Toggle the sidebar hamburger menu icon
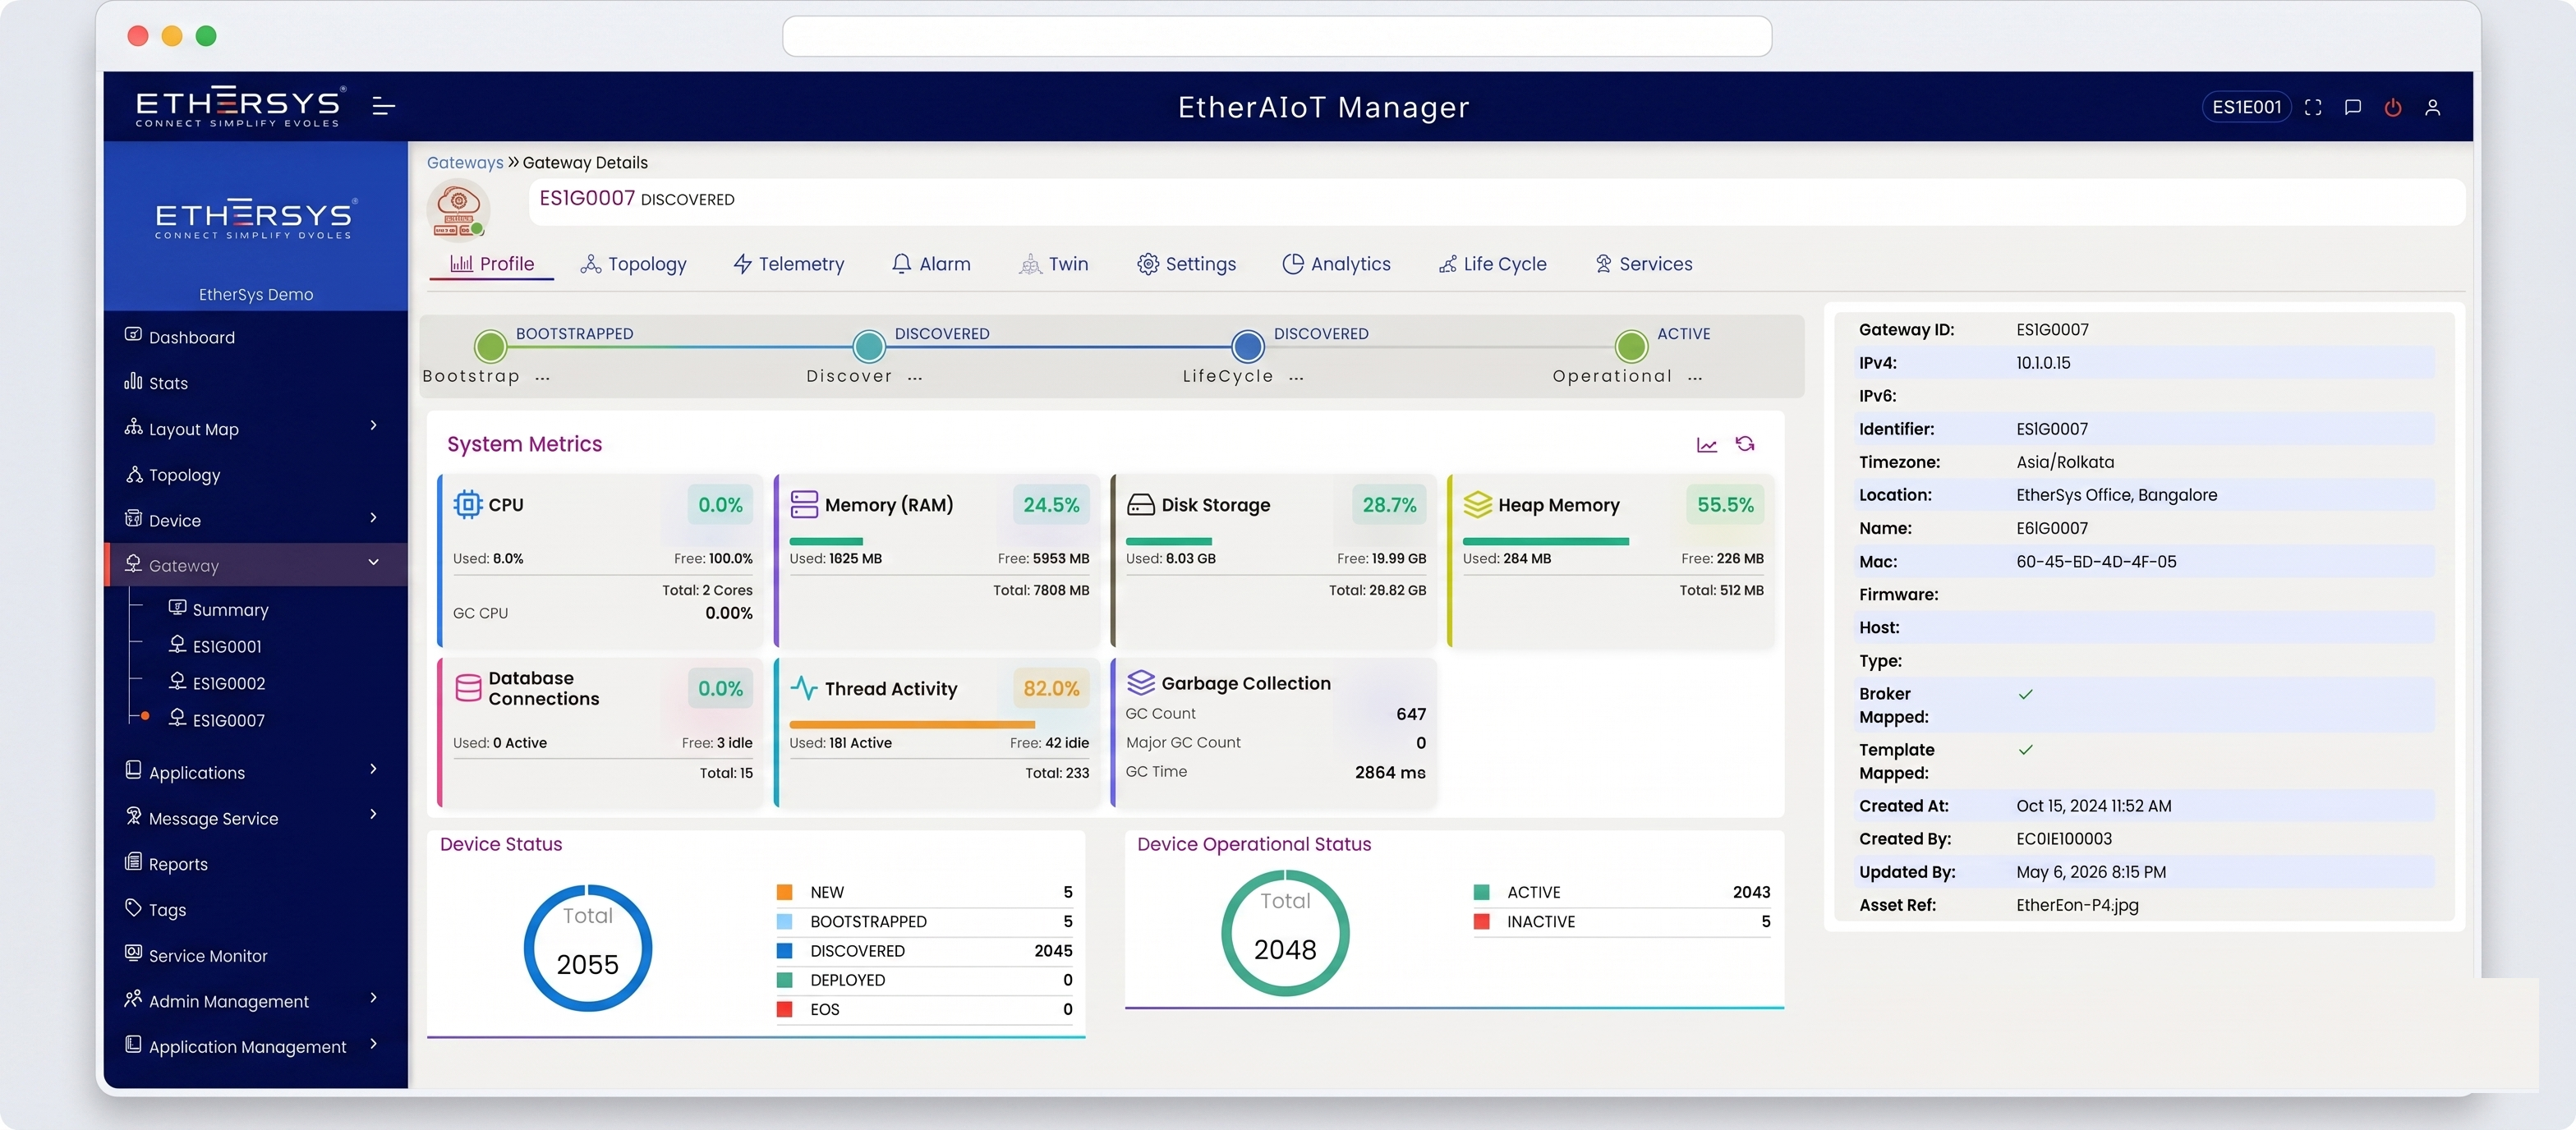Image resolution: width=2576 pixels, height=1130 pixels. click(383, 106)
